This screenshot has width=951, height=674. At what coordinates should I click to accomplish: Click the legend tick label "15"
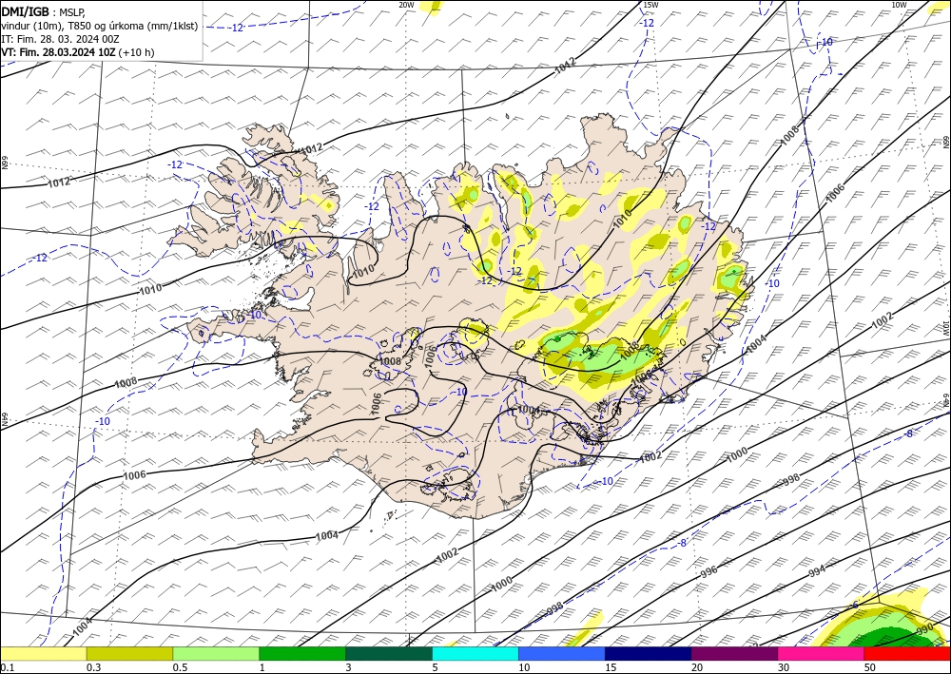click(x=611, y=667)
